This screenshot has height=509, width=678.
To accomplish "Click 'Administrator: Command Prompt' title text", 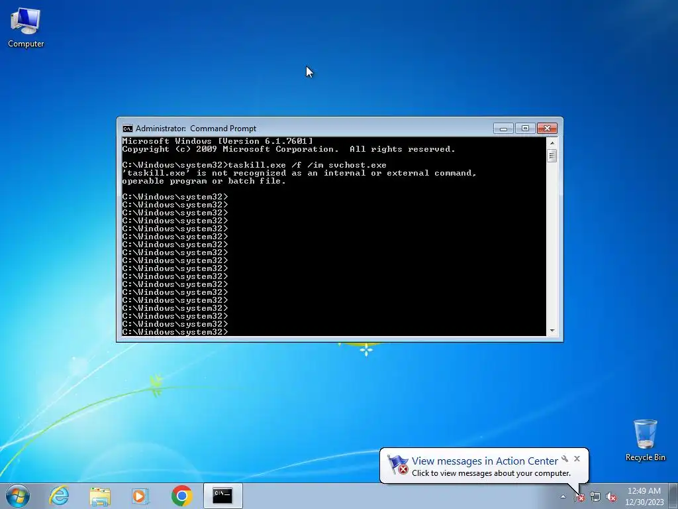I will (196, 129).
